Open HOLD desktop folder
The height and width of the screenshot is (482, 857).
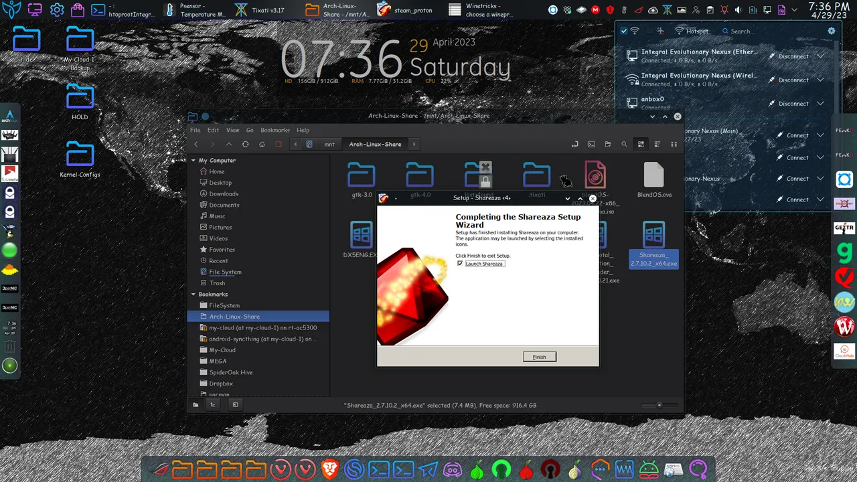(x=80, y=102)
